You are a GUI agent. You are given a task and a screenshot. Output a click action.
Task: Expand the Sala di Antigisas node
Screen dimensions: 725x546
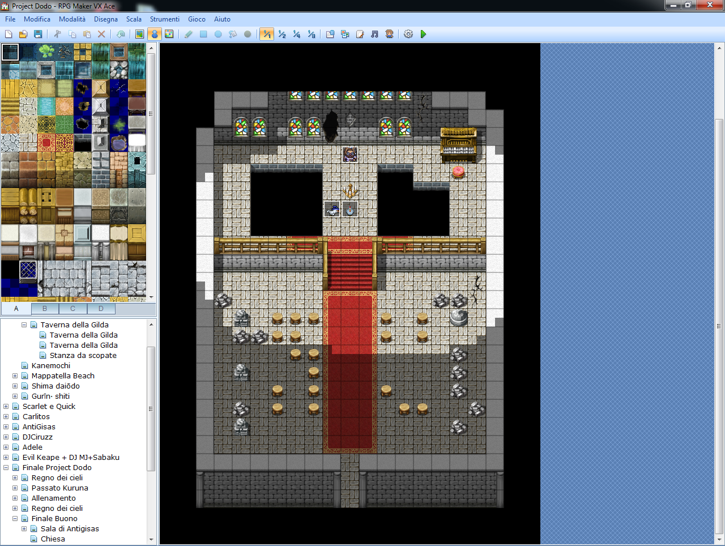[24, 529]
